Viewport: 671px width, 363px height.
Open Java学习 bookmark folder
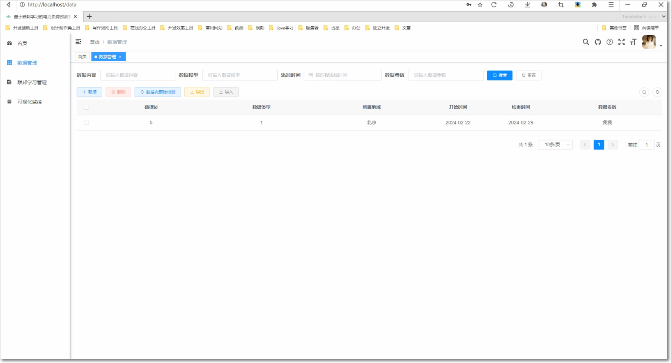click(x=281, y=28)
